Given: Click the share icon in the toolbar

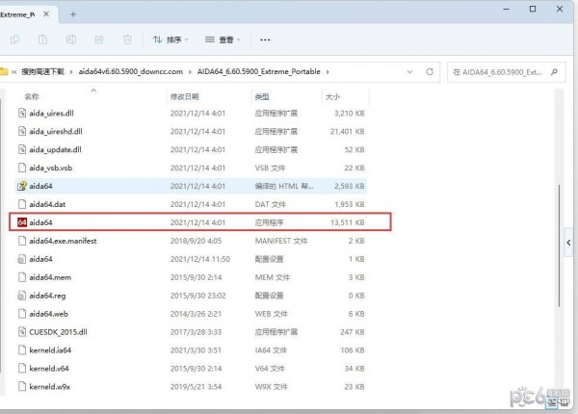Looking at the screenshot, I should [x=99, y=39].
